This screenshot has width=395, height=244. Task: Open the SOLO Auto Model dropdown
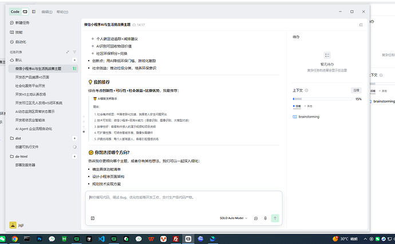[x=233, y=218]
